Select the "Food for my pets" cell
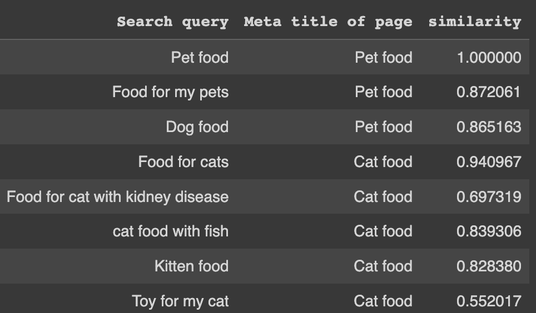 click(x=170, y=92)
